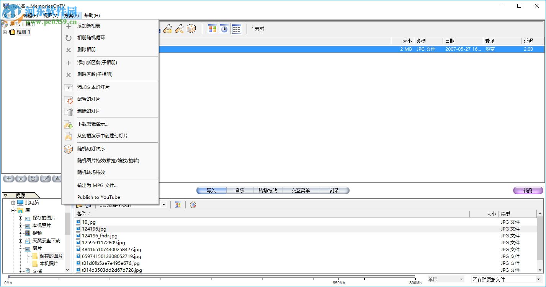Viewport: 546px width, 287px height.
Task: Sort slides by the 转场 column header
Action: pos(502,41)
